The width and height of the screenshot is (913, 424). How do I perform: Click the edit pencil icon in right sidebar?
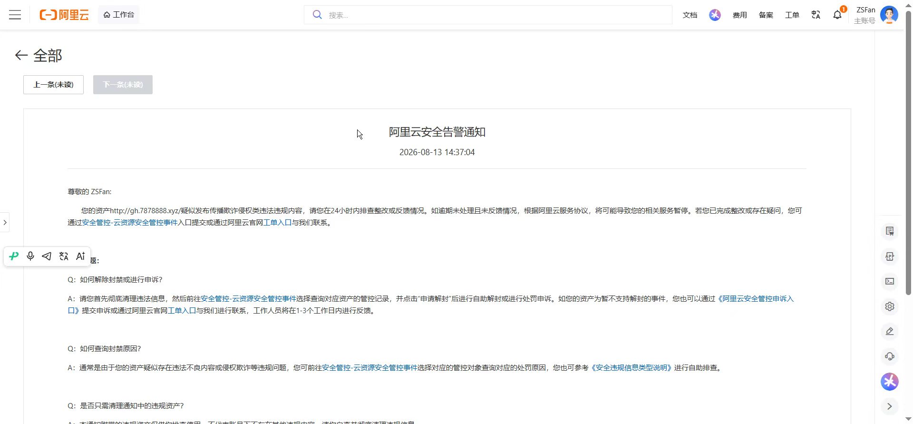(890, 331)
